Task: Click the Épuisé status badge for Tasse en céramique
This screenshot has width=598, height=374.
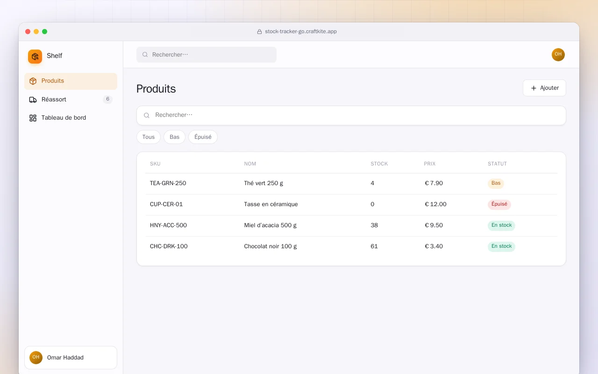Action: [x=499, y=205]
